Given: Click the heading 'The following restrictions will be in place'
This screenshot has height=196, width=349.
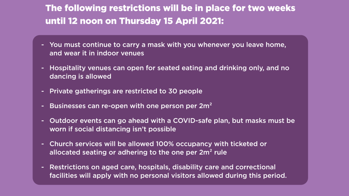Looking at the screenshot, I should pyautogui.click(x=170, y=8).
